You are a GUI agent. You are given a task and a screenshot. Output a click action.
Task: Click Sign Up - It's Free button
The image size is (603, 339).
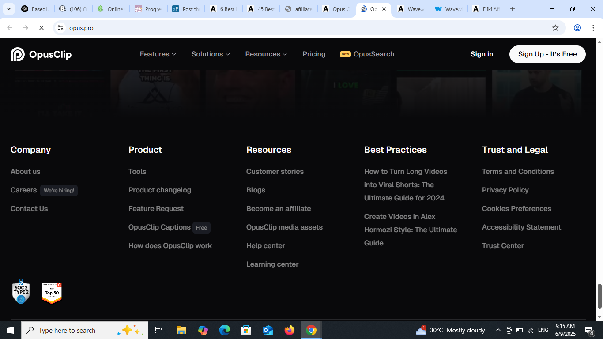click(547, 54)
